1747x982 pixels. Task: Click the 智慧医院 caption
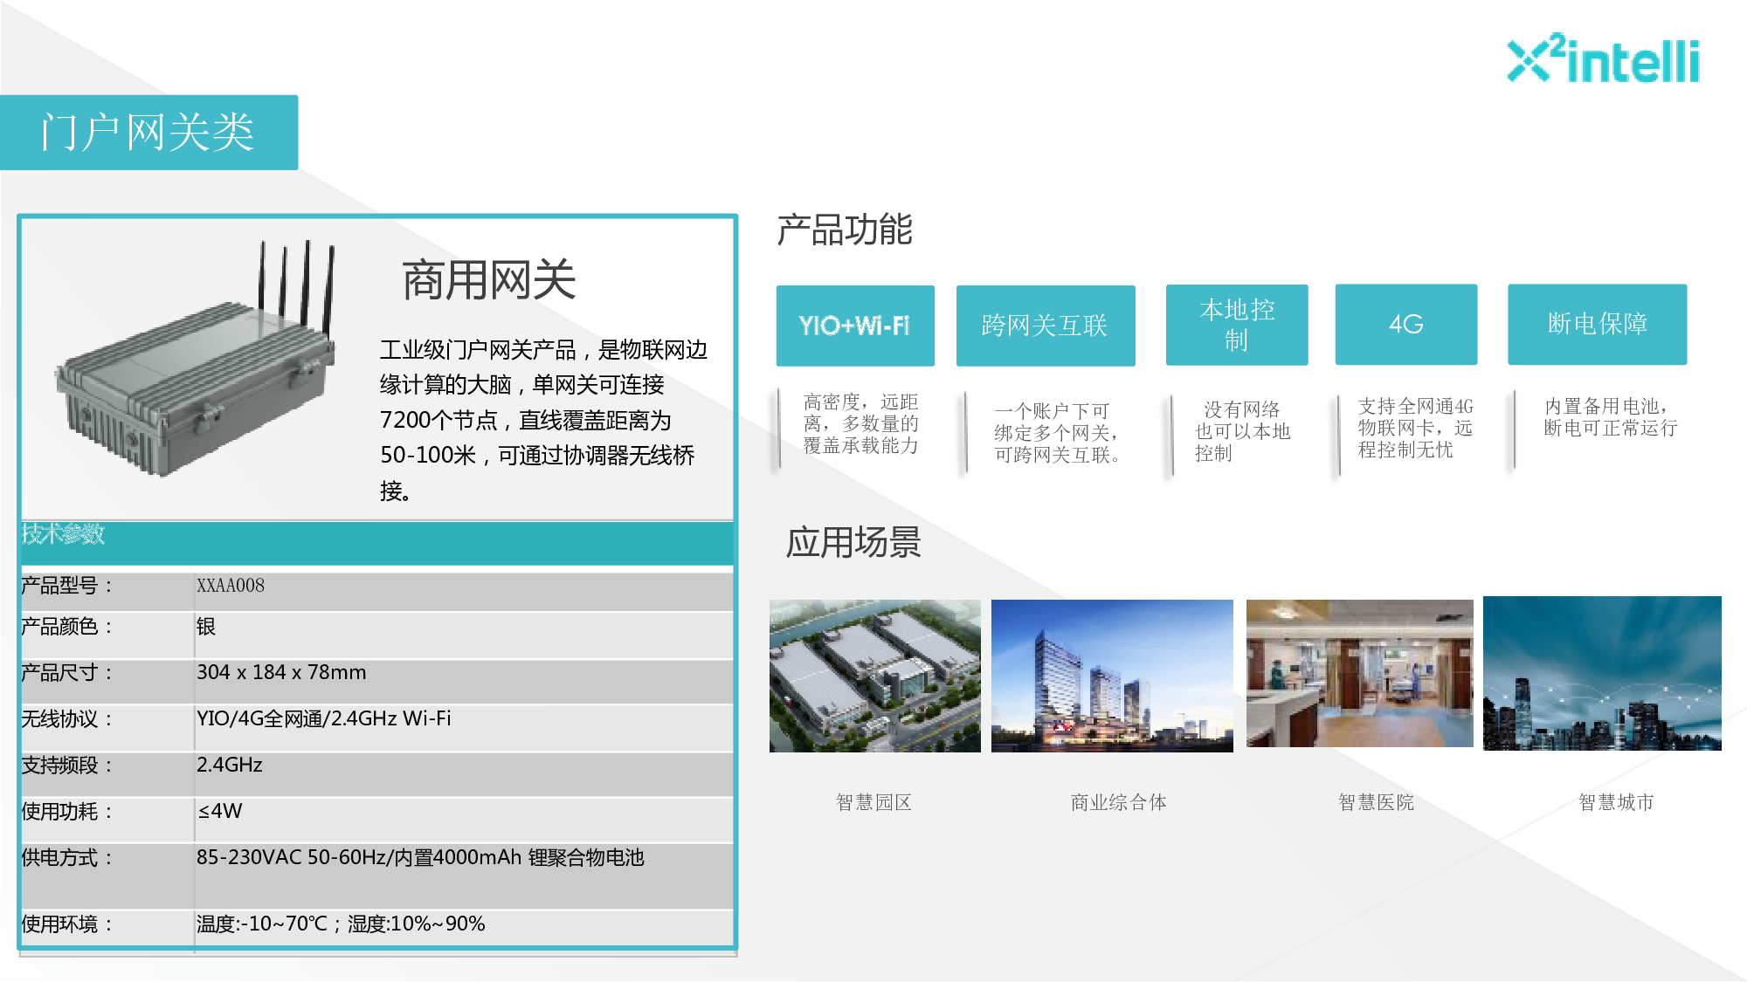(x=1376, y=802)
